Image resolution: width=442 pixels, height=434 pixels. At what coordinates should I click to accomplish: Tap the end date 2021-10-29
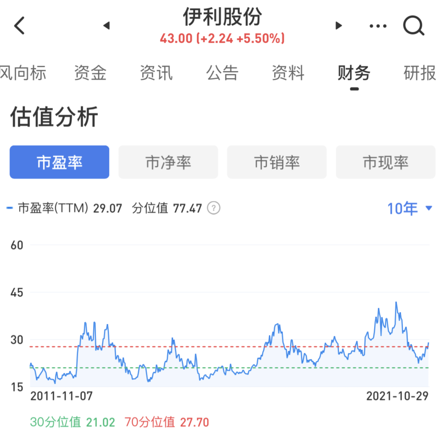coord(397,396)
